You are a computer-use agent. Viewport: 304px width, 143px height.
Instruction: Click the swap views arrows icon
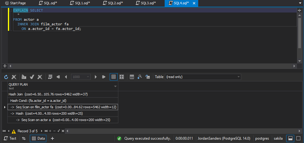click(x=24, y=138)
